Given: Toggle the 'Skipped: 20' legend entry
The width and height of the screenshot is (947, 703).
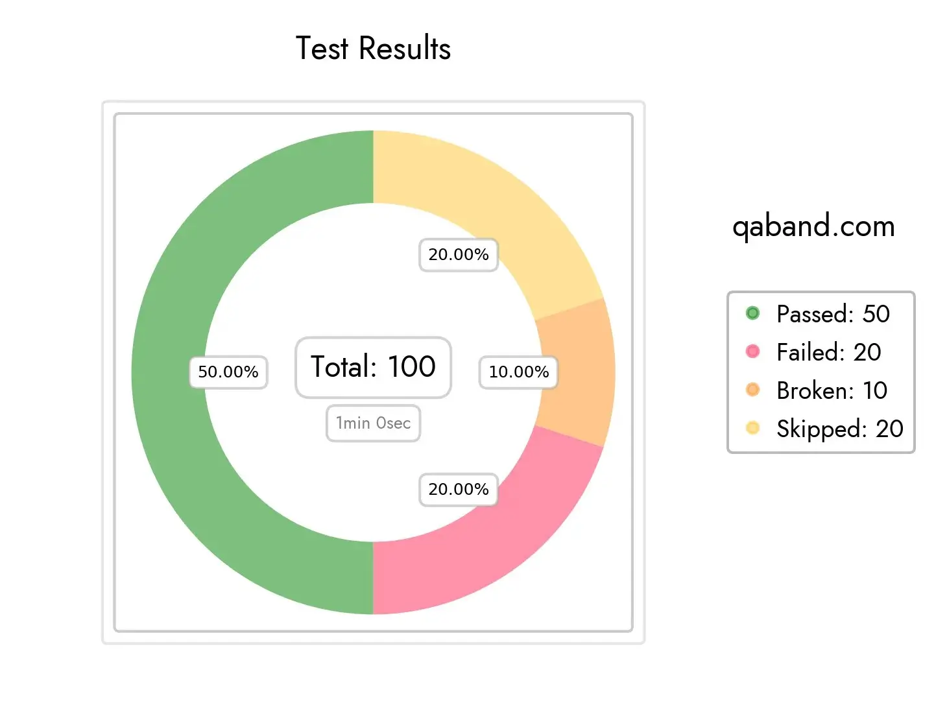Looking at the screenshot, I should 839,429.
